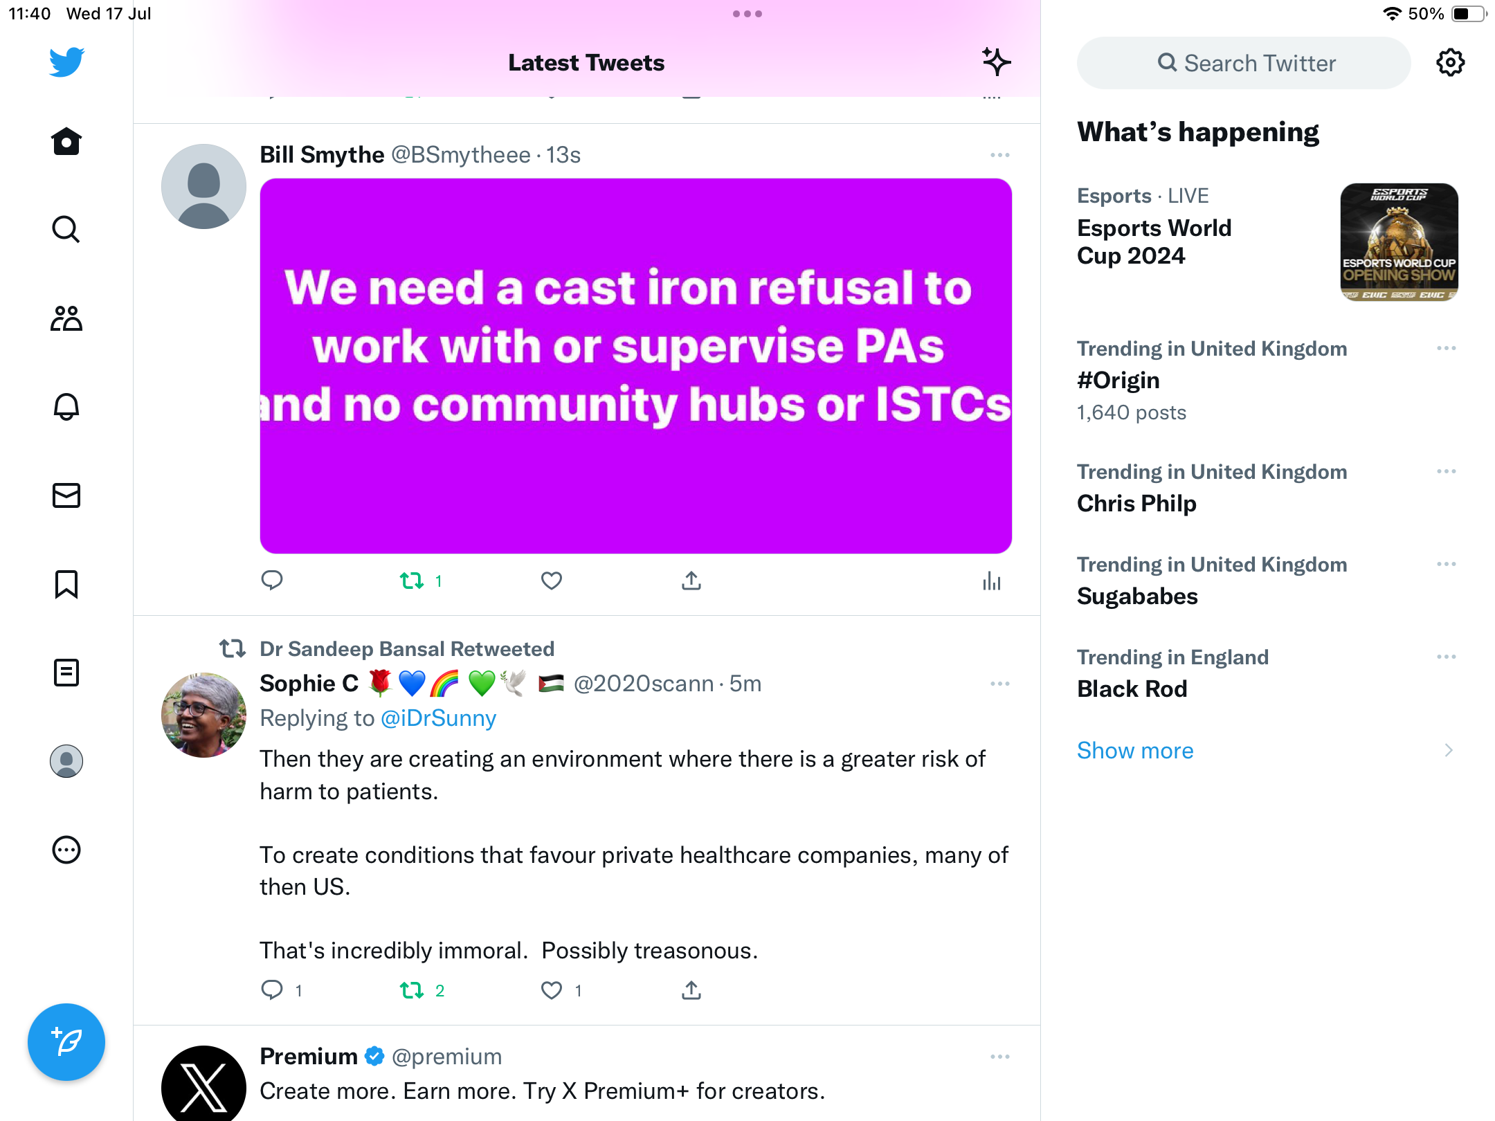This screenshot has width=1495, height=1121.
Task: Click the sparkle timeline switch icon
Action: click(996, 62)
